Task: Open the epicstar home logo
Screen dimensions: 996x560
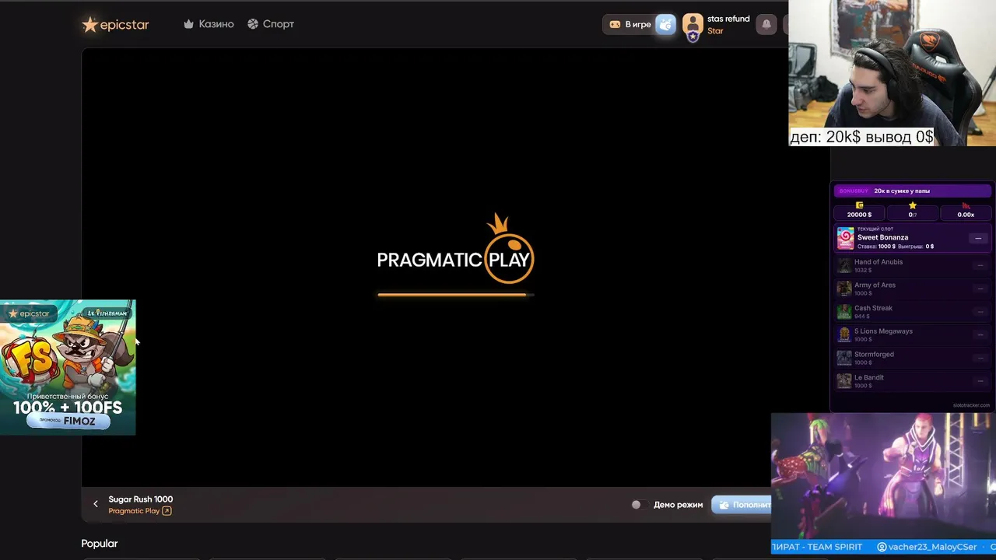Action: point(115,24)
